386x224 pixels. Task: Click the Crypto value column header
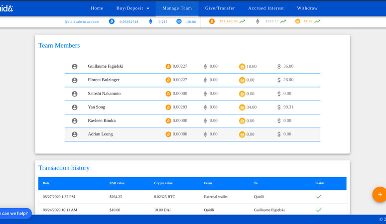coord(163,183)
